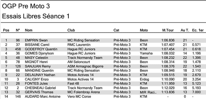Click CHESNEAU Gabriel name

(40, 88)
